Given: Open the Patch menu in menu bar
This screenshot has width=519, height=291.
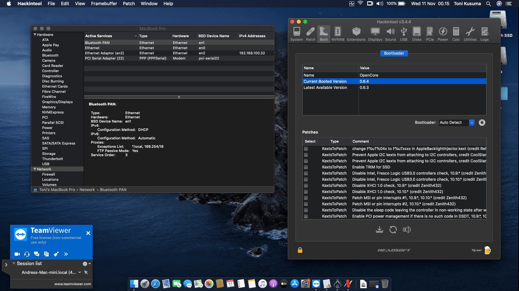Looking at the screenshot, I should 129,4.
